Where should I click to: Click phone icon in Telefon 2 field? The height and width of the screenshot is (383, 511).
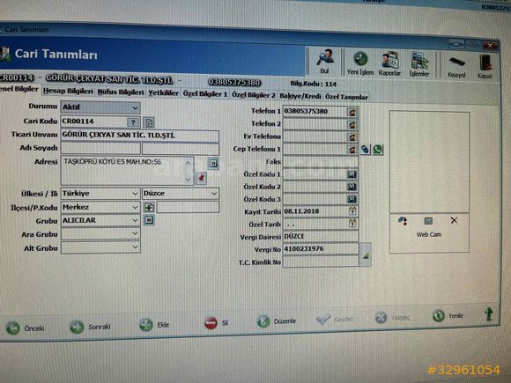point(352,125)
